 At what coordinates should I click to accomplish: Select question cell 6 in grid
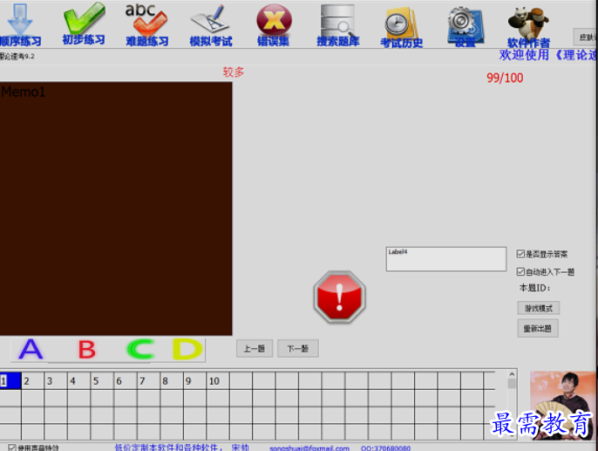(126, 381)
